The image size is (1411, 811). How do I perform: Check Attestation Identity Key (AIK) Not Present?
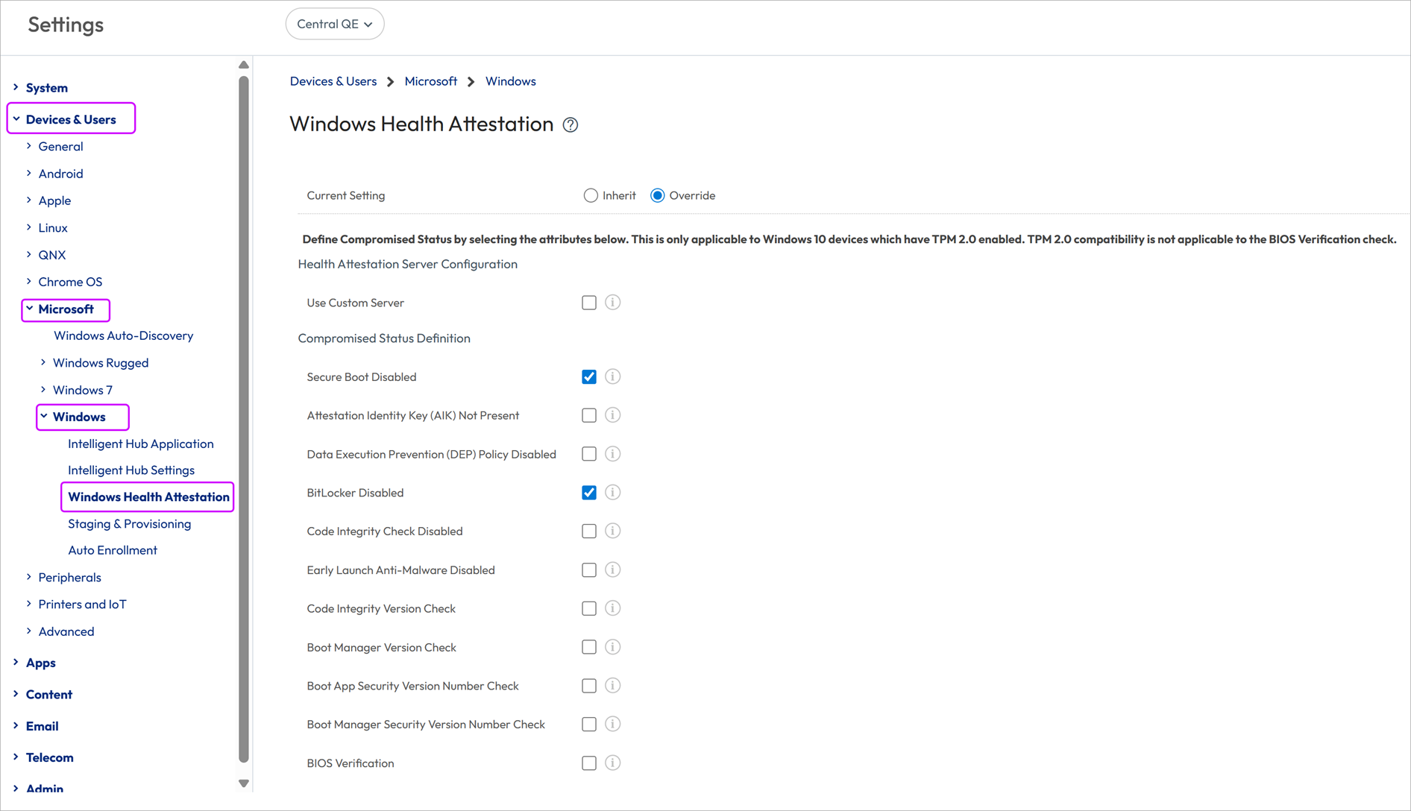click(589, 415)
